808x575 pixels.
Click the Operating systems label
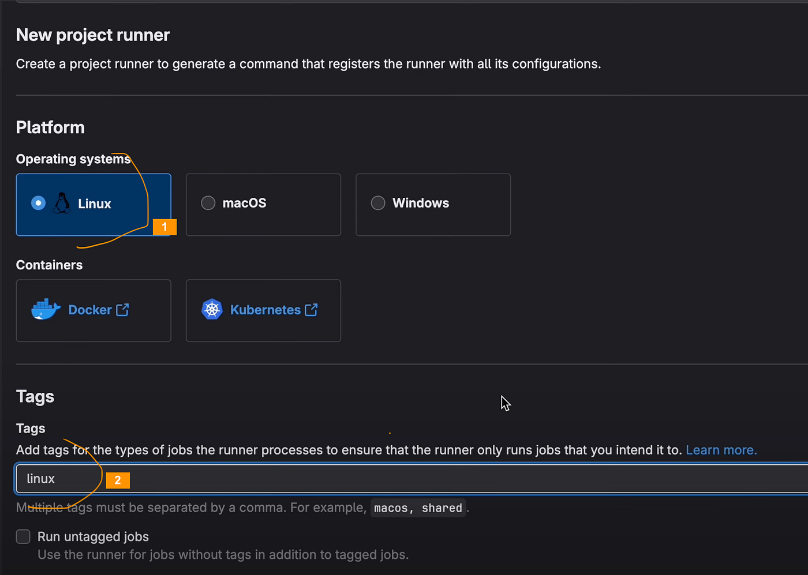[73, 159]
